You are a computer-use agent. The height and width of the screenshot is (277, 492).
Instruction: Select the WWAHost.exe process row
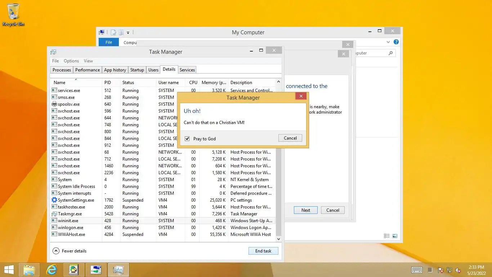(x=163, y=234)
